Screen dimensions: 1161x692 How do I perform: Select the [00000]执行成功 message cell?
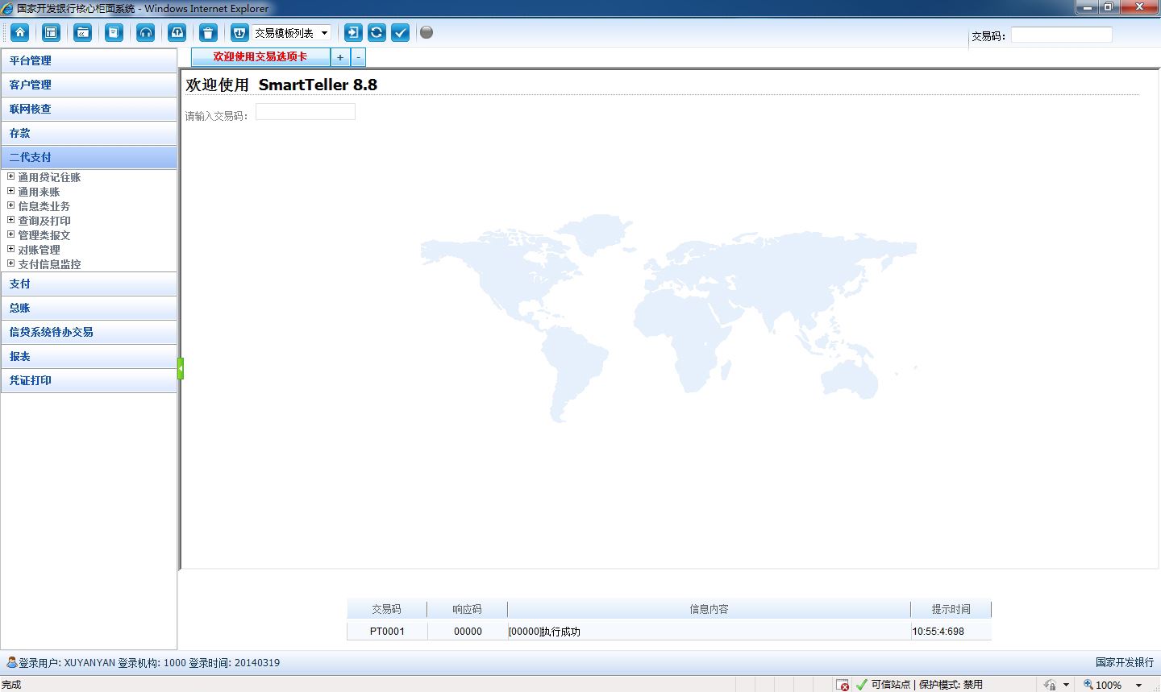[709, 632]
